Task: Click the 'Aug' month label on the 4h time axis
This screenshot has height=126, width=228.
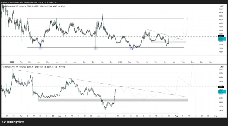Action: tap(176, 116)
